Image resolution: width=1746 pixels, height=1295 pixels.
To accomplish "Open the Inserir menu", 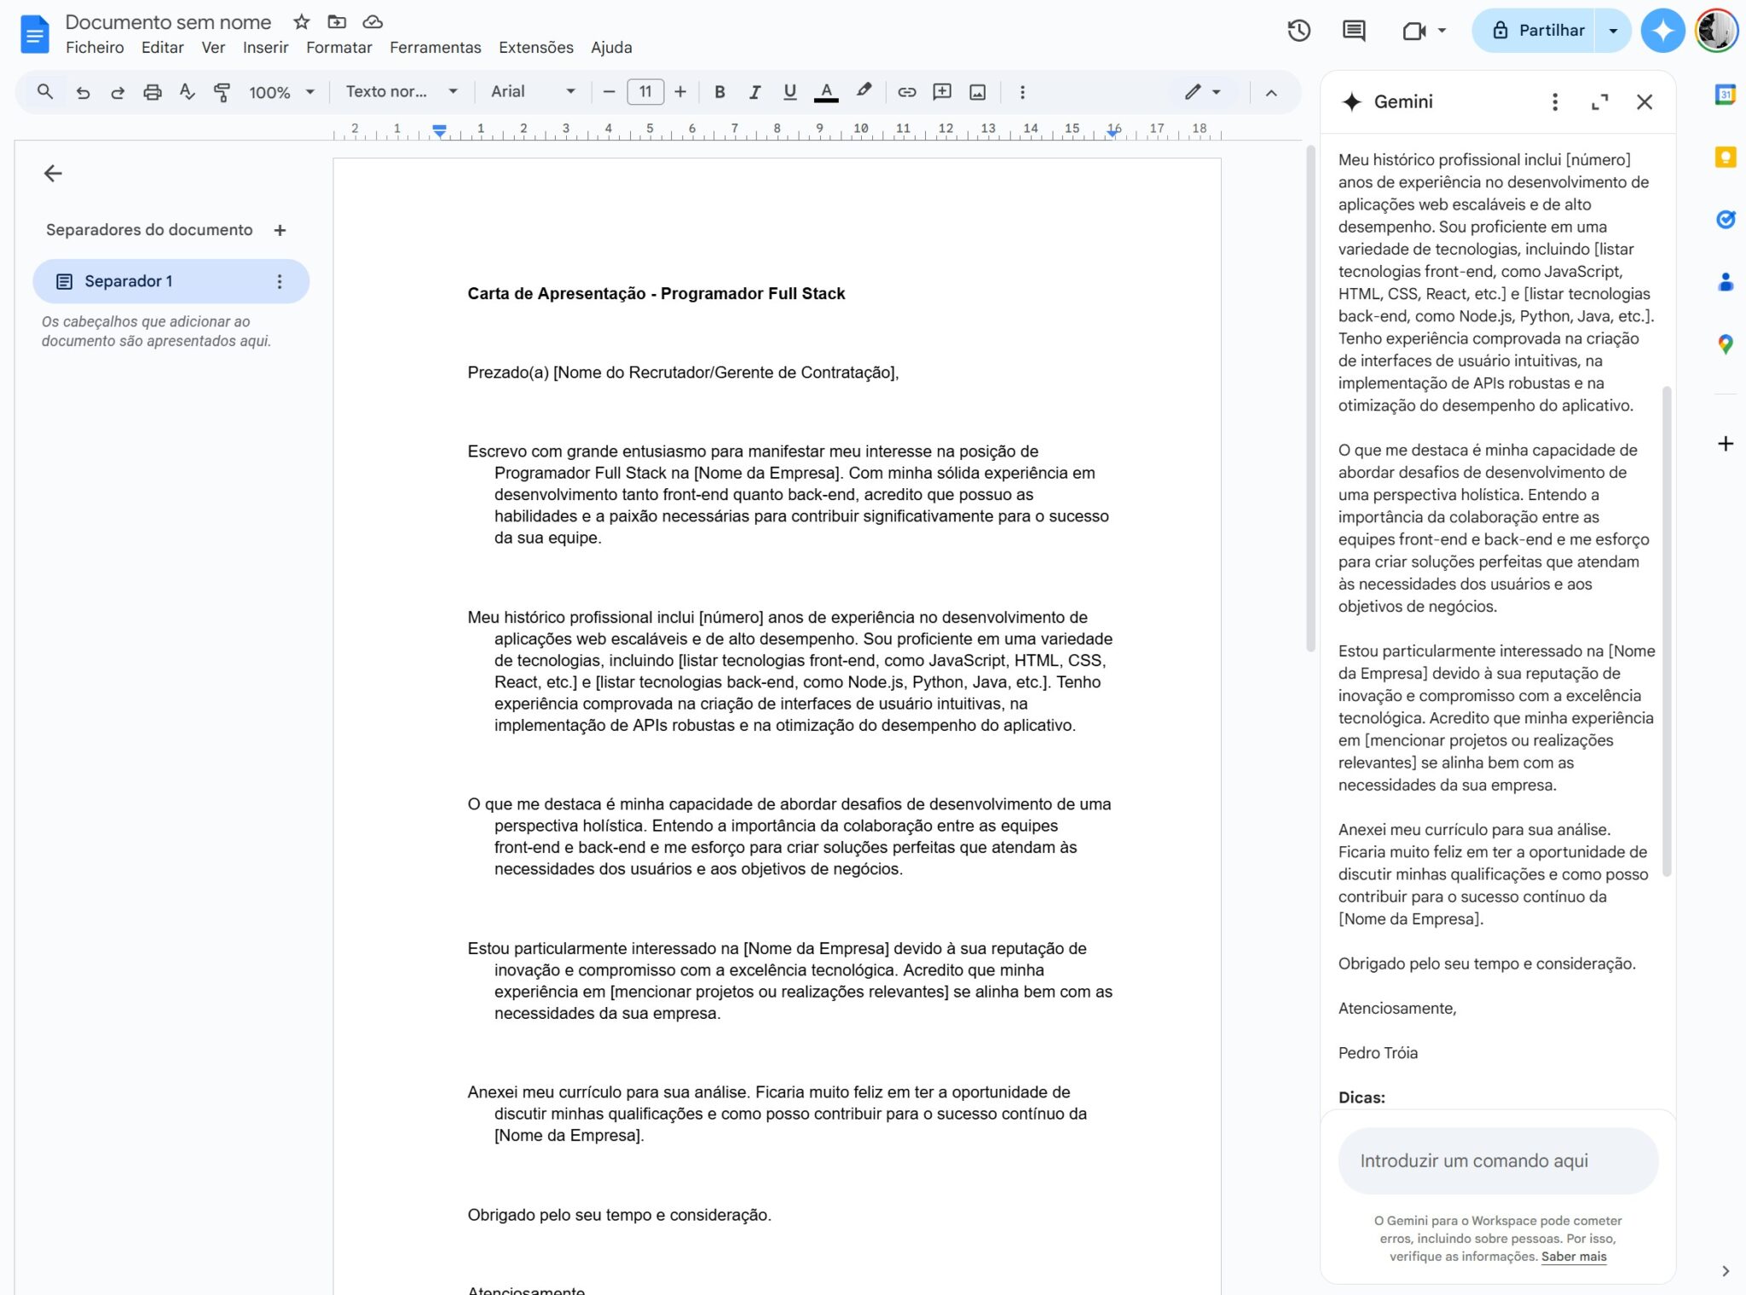I will pyautogui.click(x=265, y=48).
